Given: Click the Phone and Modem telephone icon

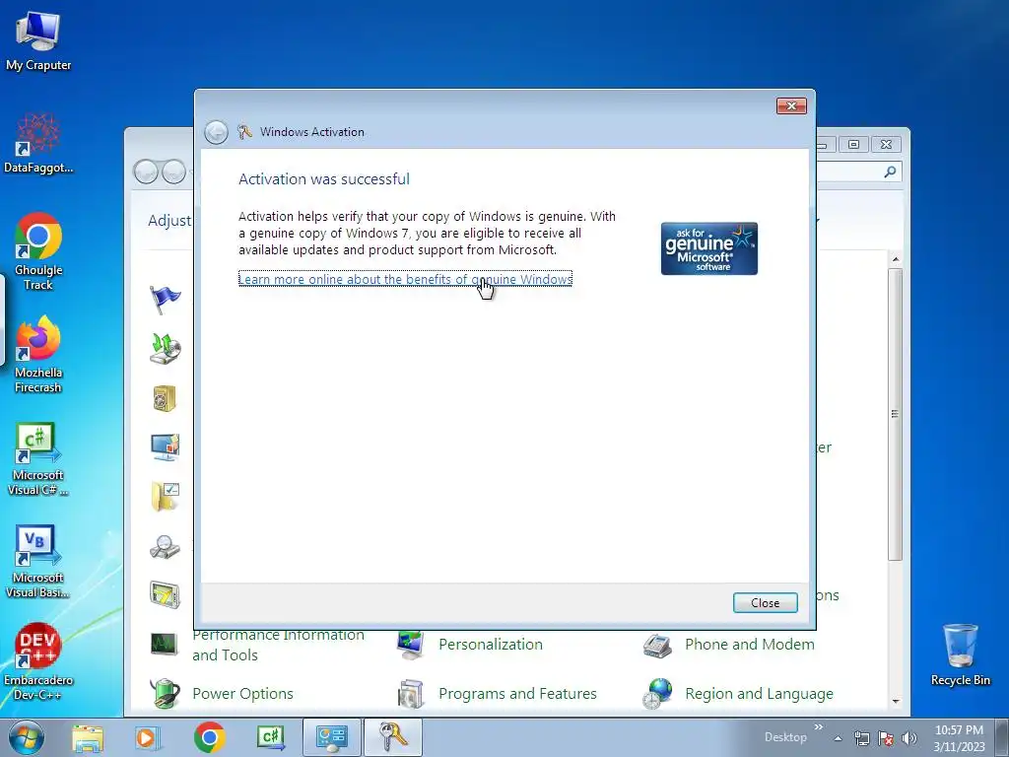Looking at the screenshot, I should [657, 645].
